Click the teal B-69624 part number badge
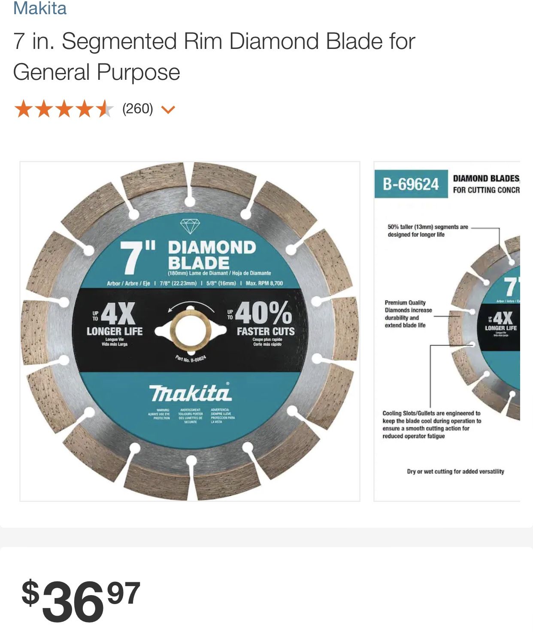 click(411, 184)
